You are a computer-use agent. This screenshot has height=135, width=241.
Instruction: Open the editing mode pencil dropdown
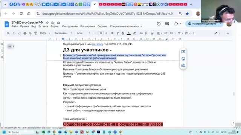pos(217,33)
